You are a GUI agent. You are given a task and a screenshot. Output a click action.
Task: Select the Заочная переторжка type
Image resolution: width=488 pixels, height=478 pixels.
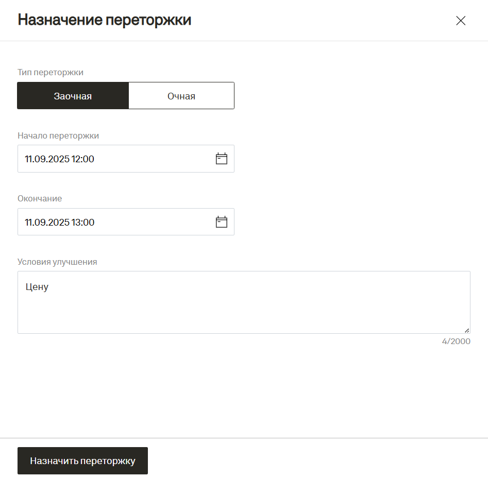[73, 96]
